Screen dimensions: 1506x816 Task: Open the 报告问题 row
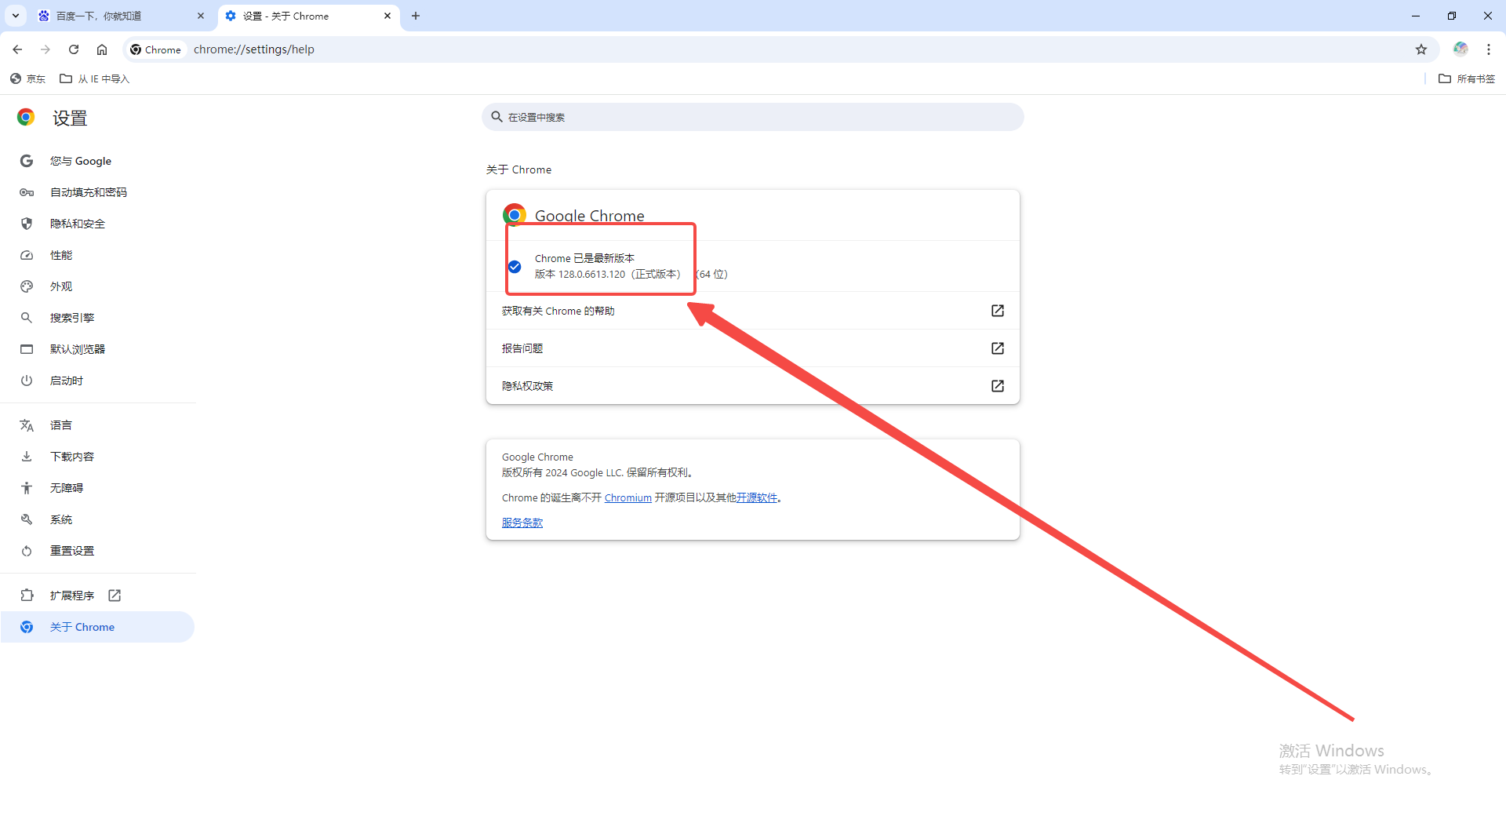pyautogui.click(x=753, y=348)
